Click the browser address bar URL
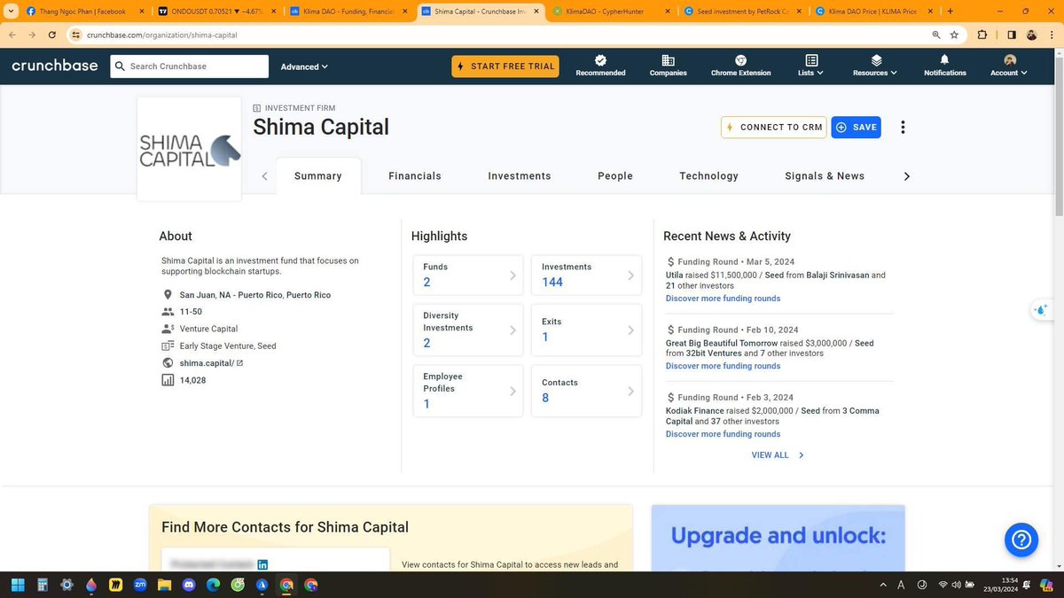Screen dimensions: 1064x598 tap(162, 35)
